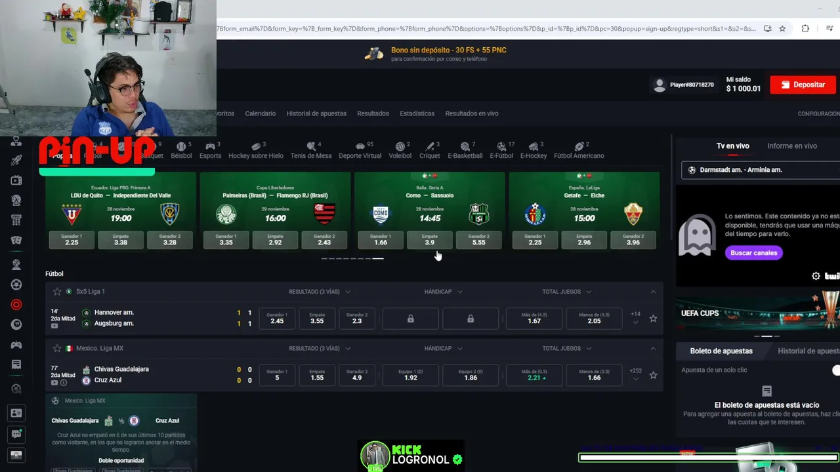Select the Boleto de apuestas tab
The image size is (840, 472).
click(x=721, y=351)
